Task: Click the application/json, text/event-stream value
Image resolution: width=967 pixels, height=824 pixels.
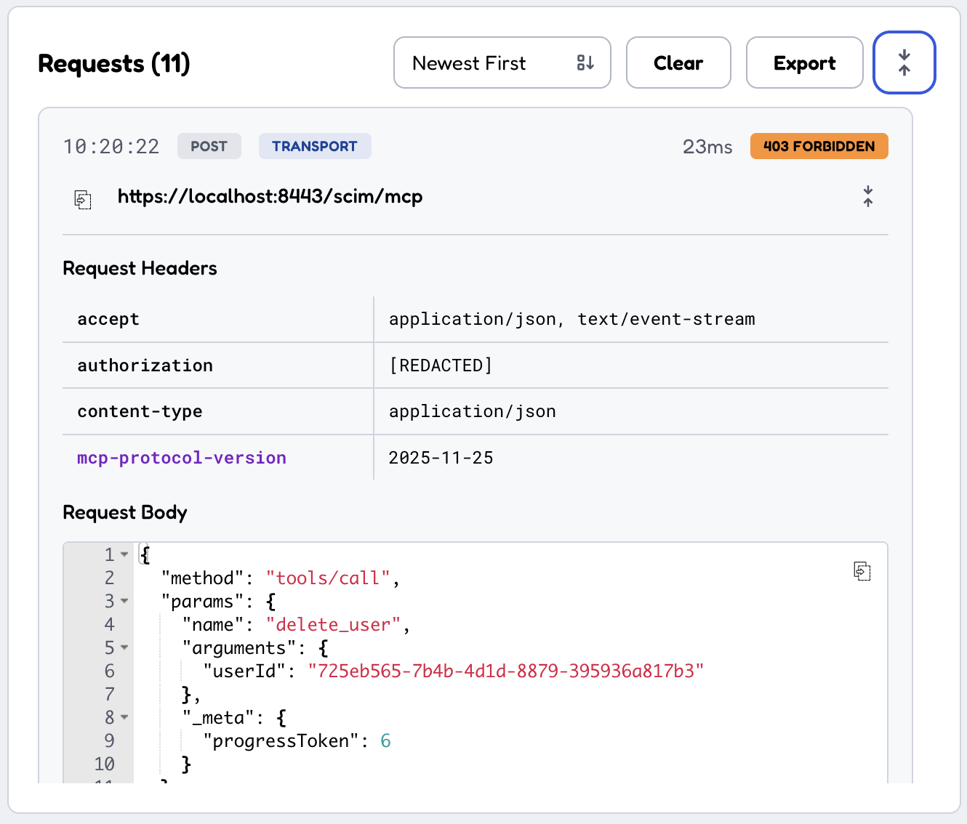Action: click(572, 319)
